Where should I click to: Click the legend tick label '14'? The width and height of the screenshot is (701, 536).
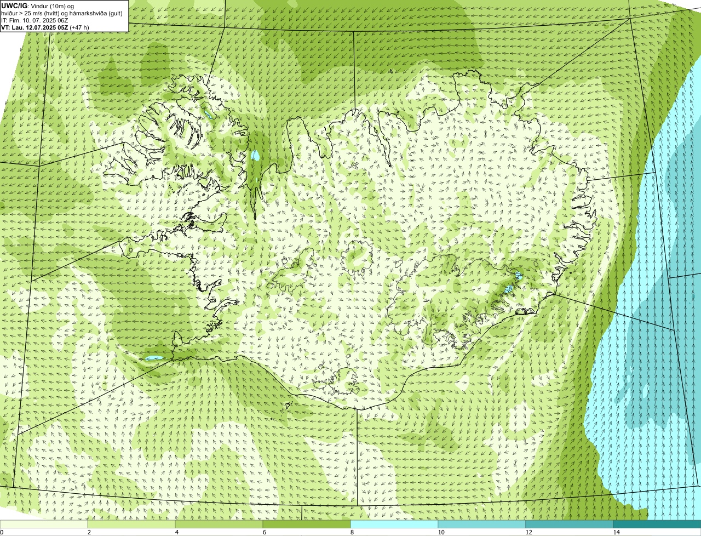coord(616,532)
